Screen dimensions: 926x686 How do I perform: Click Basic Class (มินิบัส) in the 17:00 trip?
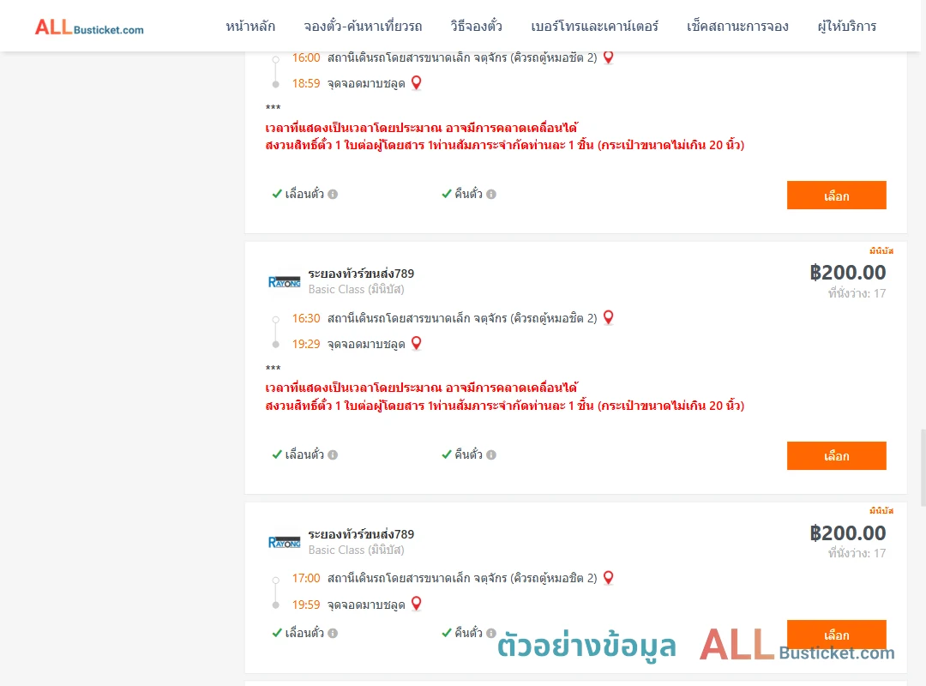point(356,550)
